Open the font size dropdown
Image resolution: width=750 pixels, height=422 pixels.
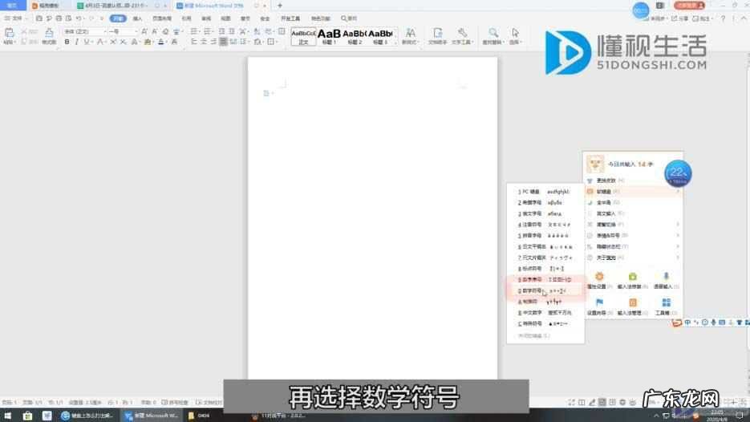(x=136, y=31)
